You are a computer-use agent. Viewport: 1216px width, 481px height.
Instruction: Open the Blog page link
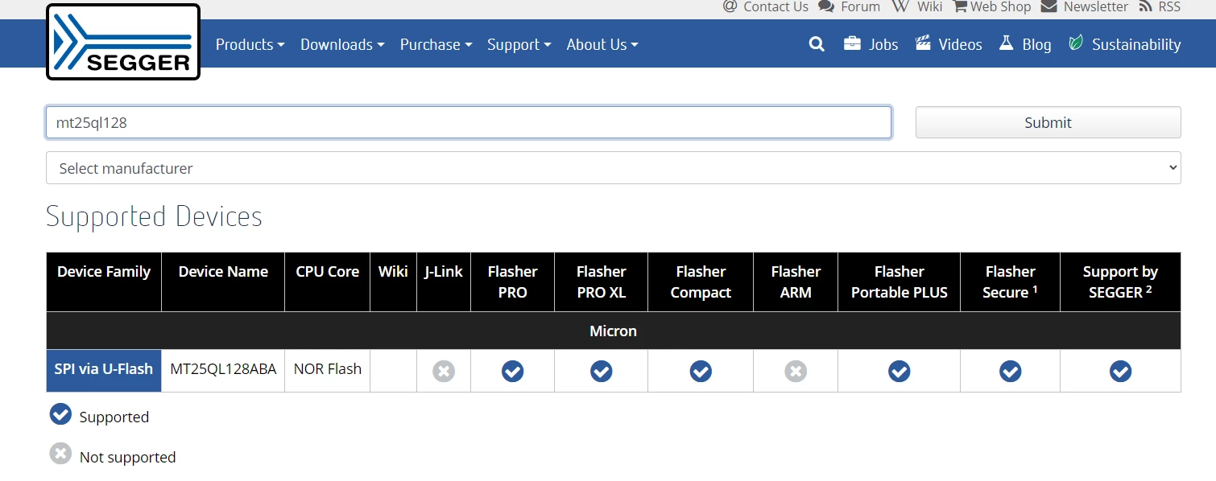click(x=1036, y=44)
